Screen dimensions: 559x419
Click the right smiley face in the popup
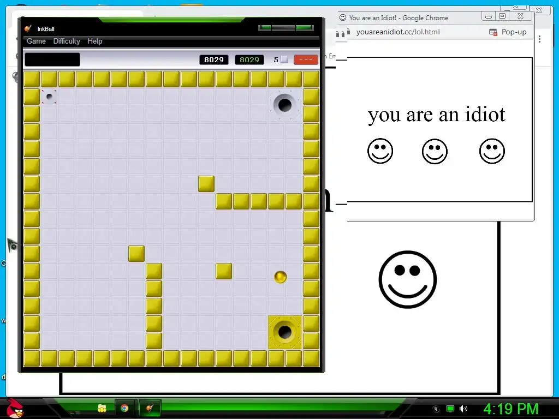[x=492, y=151]
